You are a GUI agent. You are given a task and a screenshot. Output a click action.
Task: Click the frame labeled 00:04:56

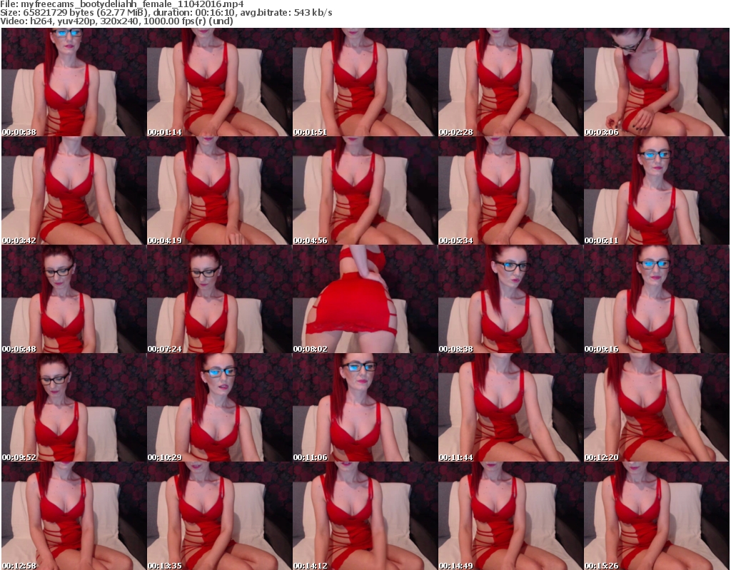coord(365,190)
